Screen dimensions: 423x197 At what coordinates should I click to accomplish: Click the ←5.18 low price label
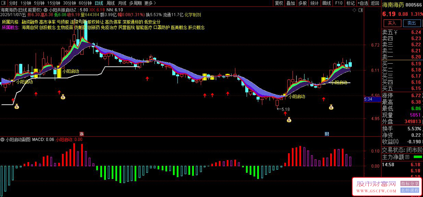coord(283,109)
